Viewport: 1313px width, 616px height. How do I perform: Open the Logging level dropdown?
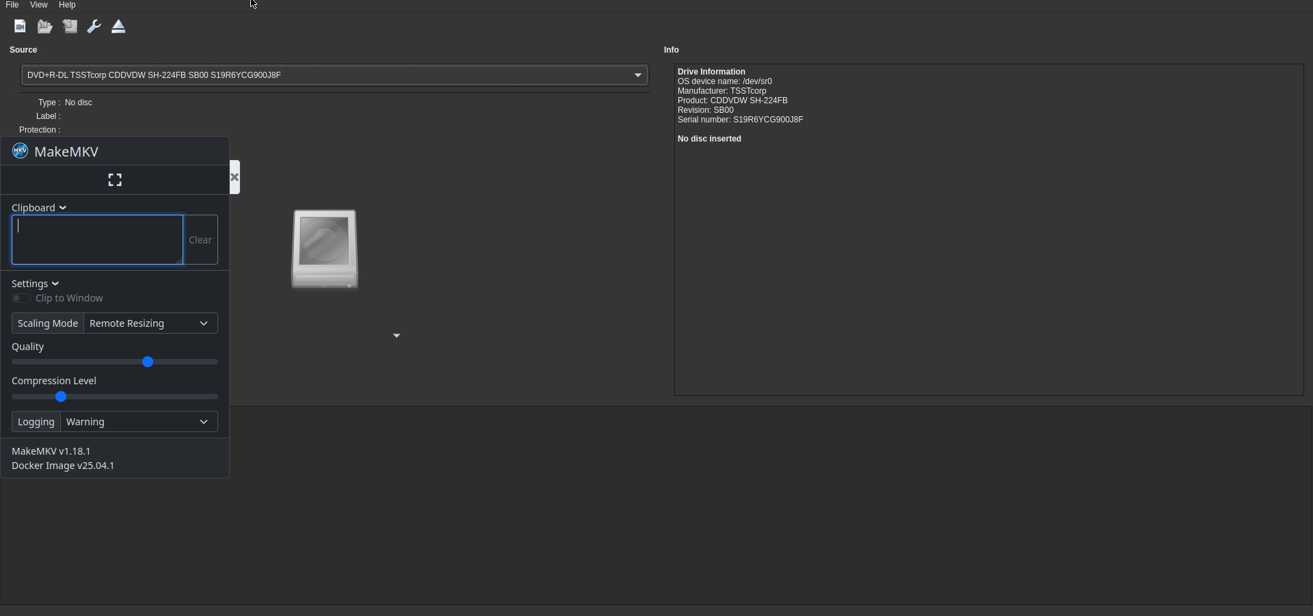[x=139, y=422]
